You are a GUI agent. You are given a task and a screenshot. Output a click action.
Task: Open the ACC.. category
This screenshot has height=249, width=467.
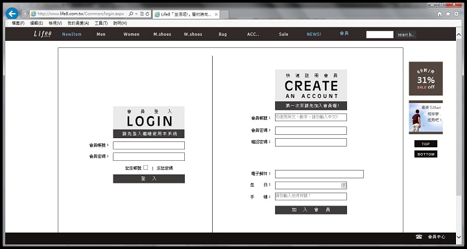coord(253,34)
